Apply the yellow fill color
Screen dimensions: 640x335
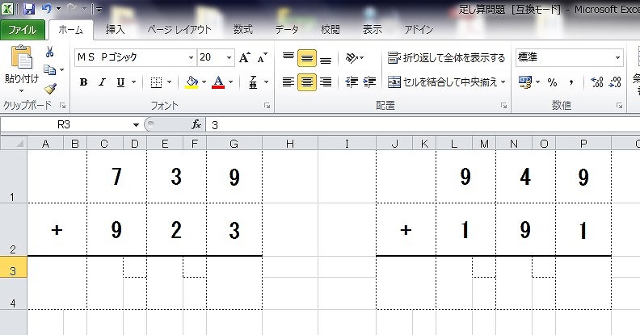click(191, 82)
